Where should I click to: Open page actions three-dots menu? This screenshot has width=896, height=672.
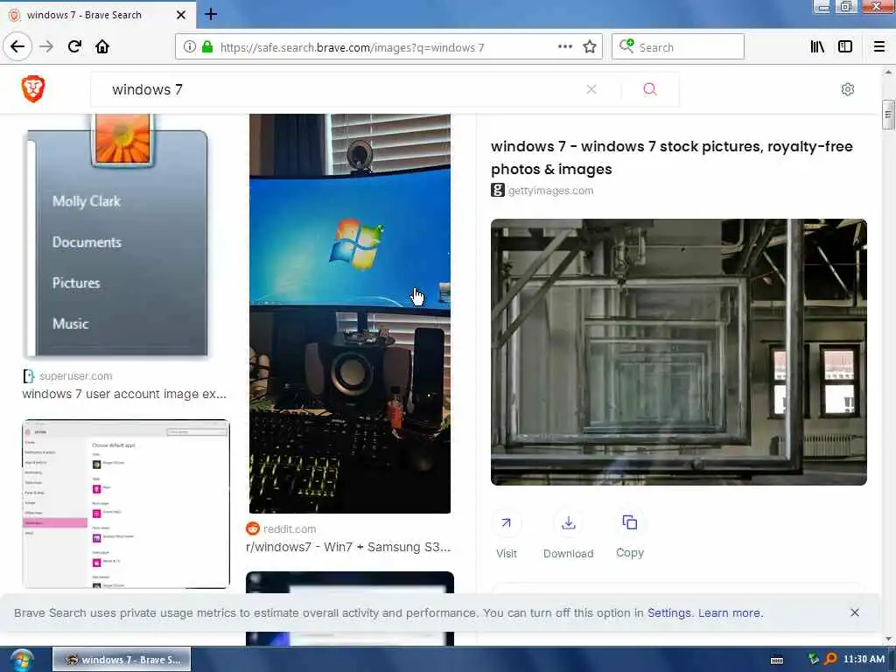tap(564, 47)
